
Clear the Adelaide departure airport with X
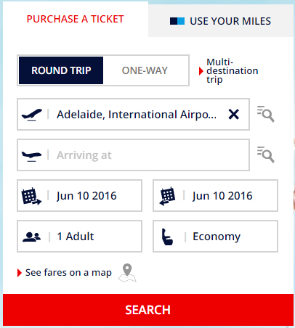pyautogui.click(x=234, y=114)
